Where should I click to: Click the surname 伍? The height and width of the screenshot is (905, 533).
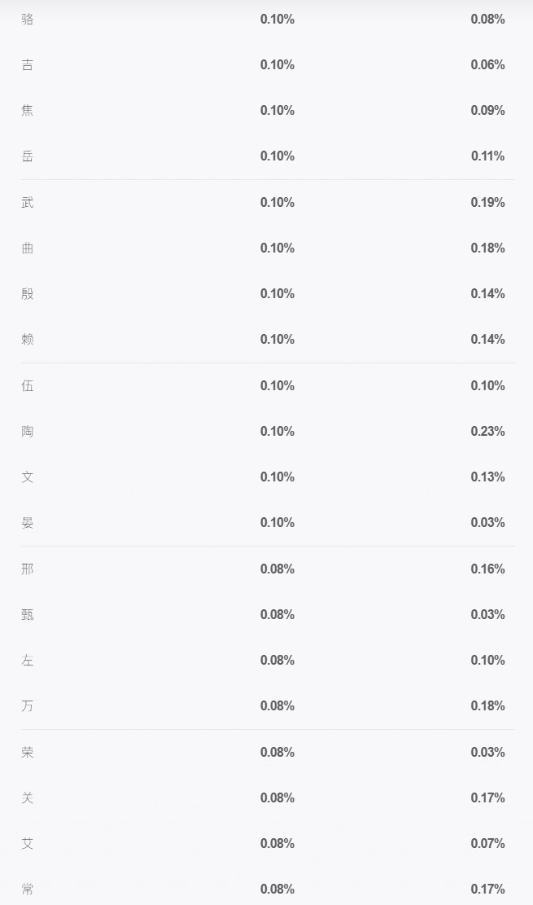click(x=28, y=385)
